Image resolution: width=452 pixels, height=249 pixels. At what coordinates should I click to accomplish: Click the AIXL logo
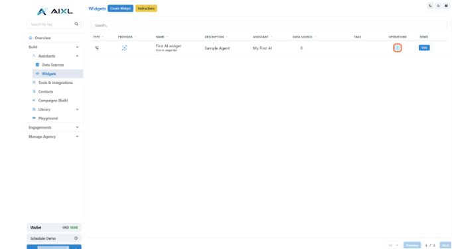[54, 11]
